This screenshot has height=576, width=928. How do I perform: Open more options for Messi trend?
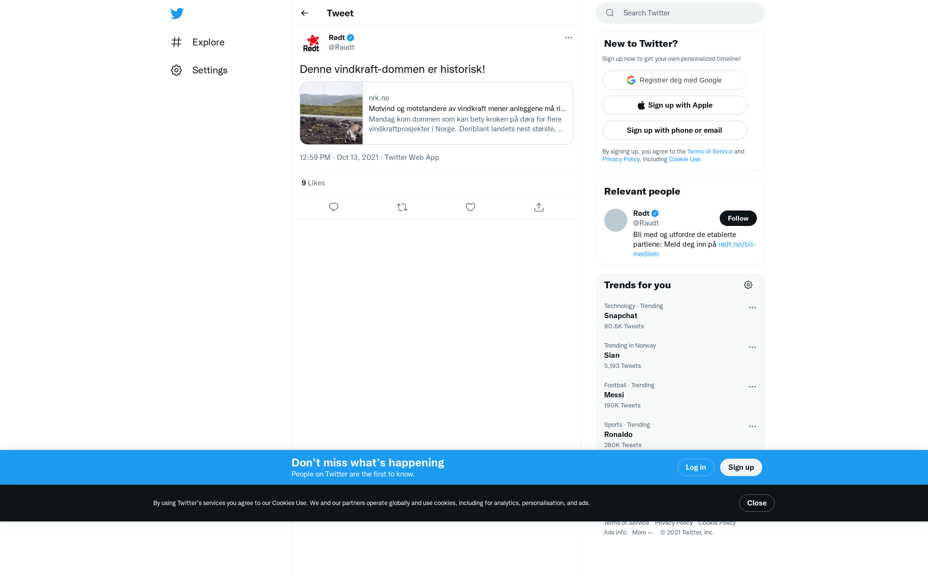point(752,387)
